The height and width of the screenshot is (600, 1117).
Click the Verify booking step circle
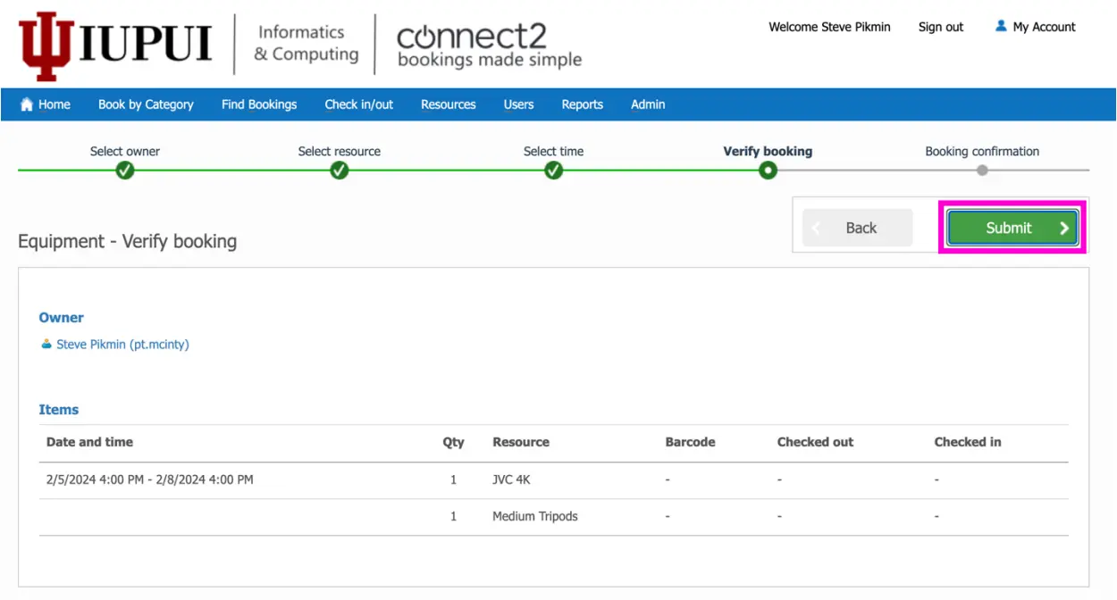click(768, 171)
